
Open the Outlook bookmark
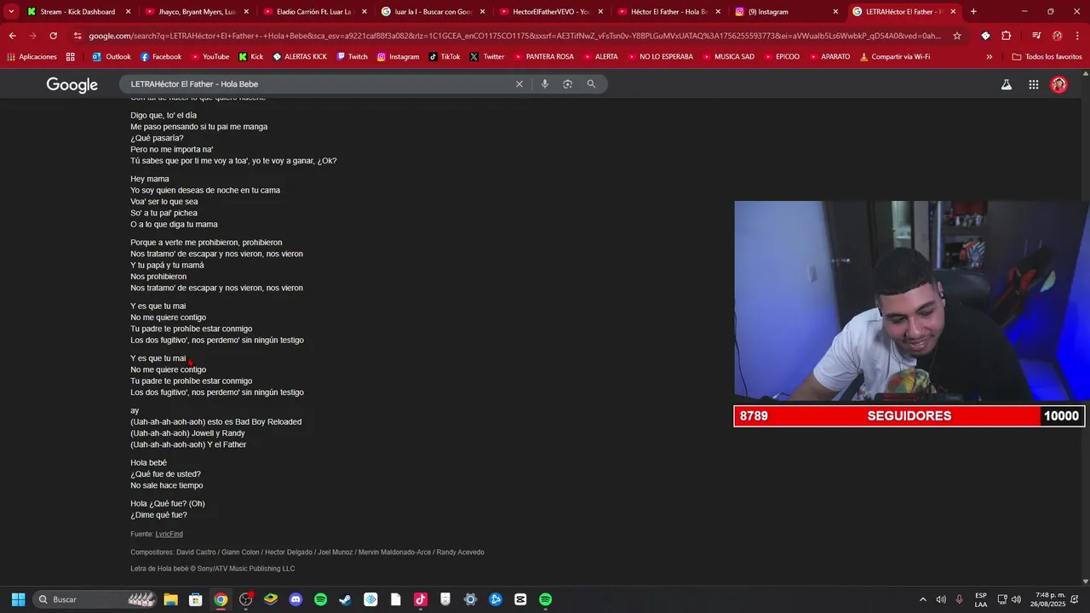[112, 56]
